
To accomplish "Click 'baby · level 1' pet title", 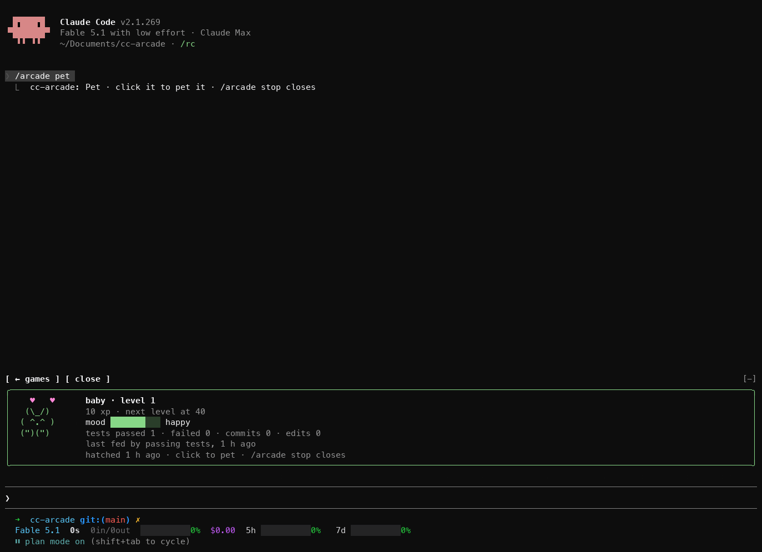I will point(120,401).
